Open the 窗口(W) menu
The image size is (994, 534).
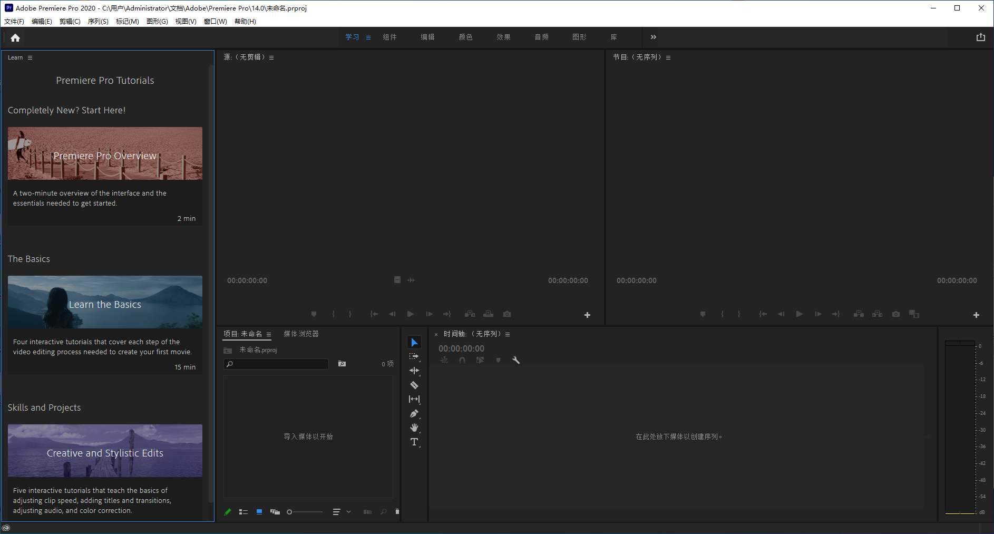215,21
